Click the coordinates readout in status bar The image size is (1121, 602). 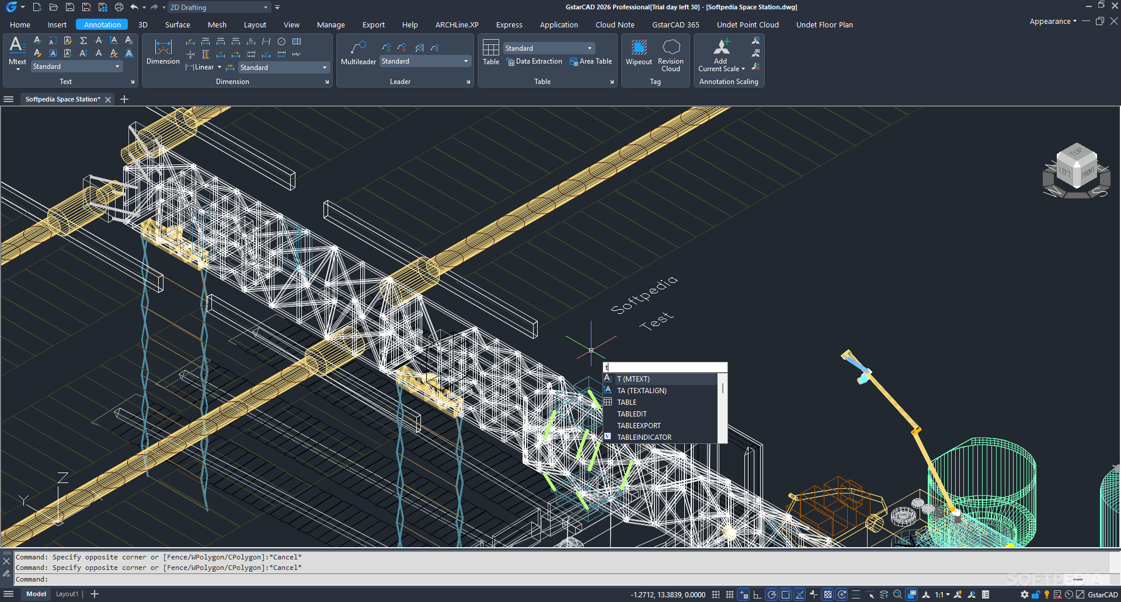click(x=668, y=595)
